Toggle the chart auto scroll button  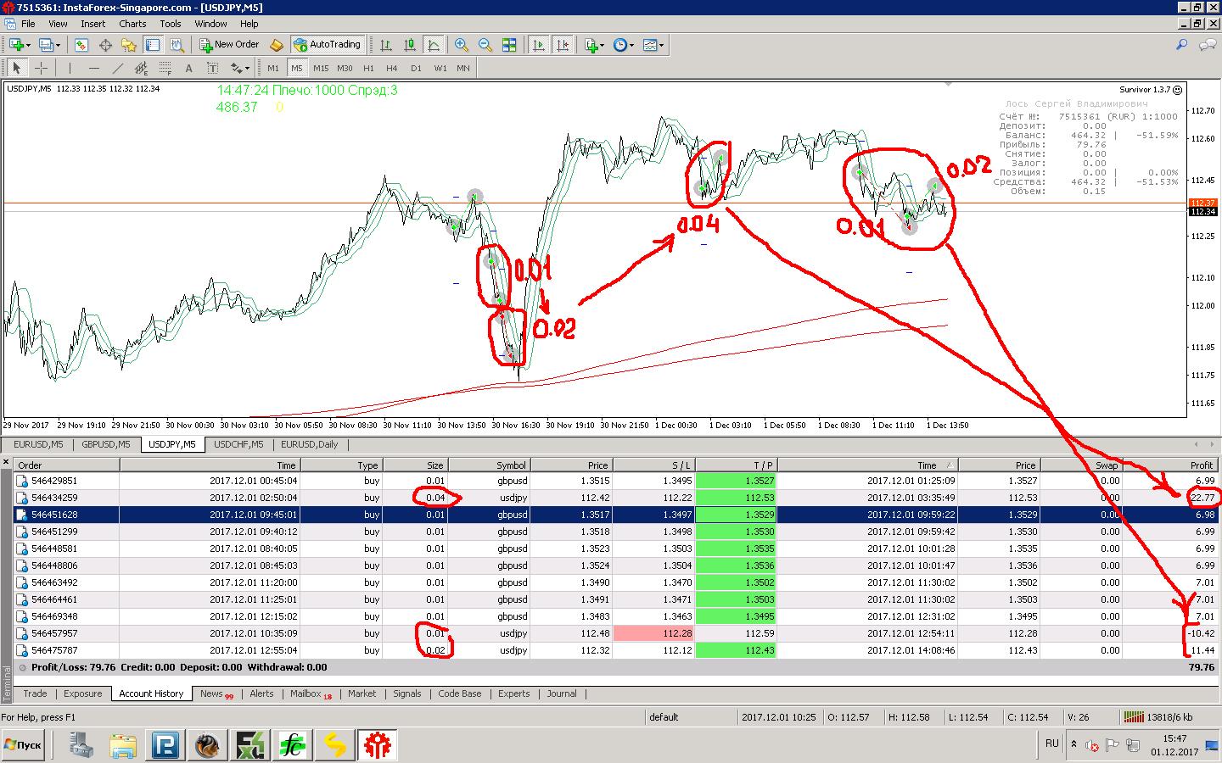coord(538,45)
